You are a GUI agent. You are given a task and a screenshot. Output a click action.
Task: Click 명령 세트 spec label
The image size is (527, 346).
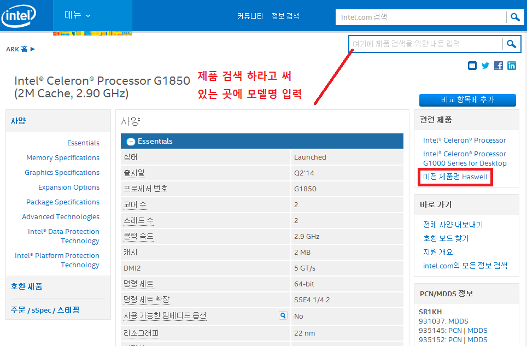click(138, 284)
